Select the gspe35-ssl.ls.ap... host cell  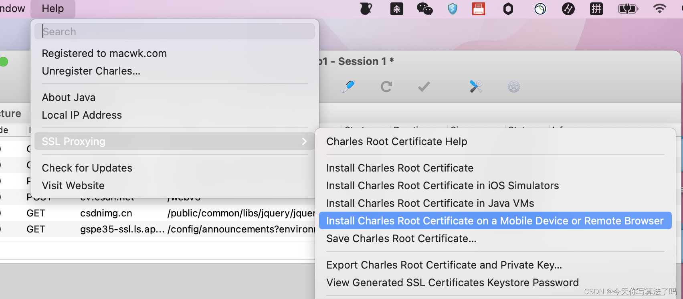pyautogui.click(x=122, y=229)
